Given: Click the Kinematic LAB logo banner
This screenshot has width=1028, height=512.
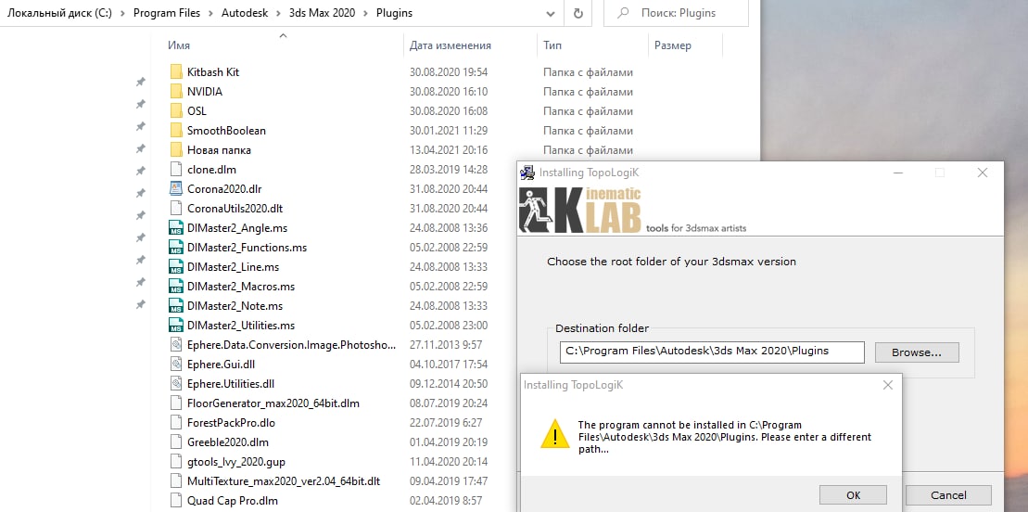Looking at the screenshot, I should tap(633, 211).
